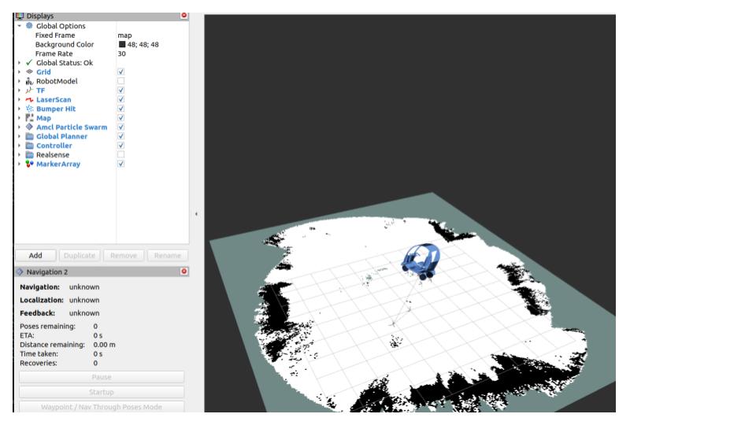Select the Global Planner folder icon
The height and width of the screenshot is (425, 756).
pyautogui.click(x=29, y=136)
